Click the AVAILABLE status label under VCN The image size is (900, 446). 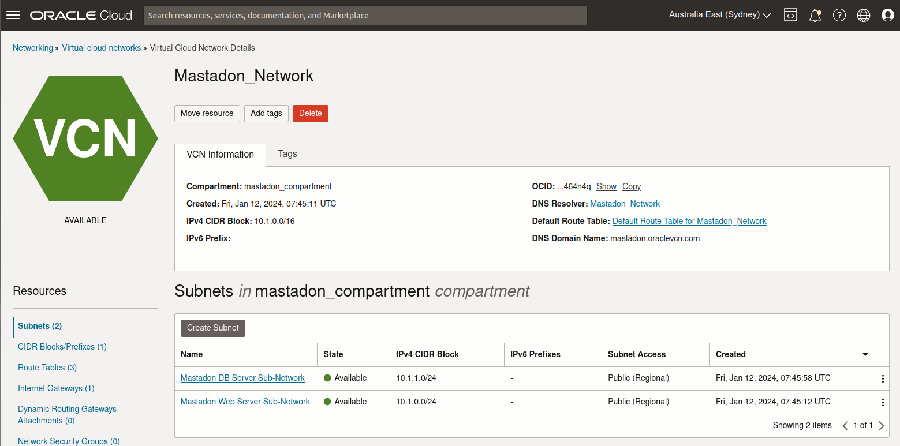85,220
